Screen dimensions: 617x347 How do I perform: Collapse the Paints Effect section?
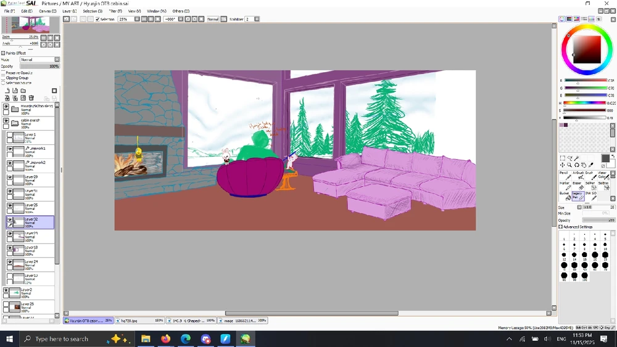click(x=3, y=53)
